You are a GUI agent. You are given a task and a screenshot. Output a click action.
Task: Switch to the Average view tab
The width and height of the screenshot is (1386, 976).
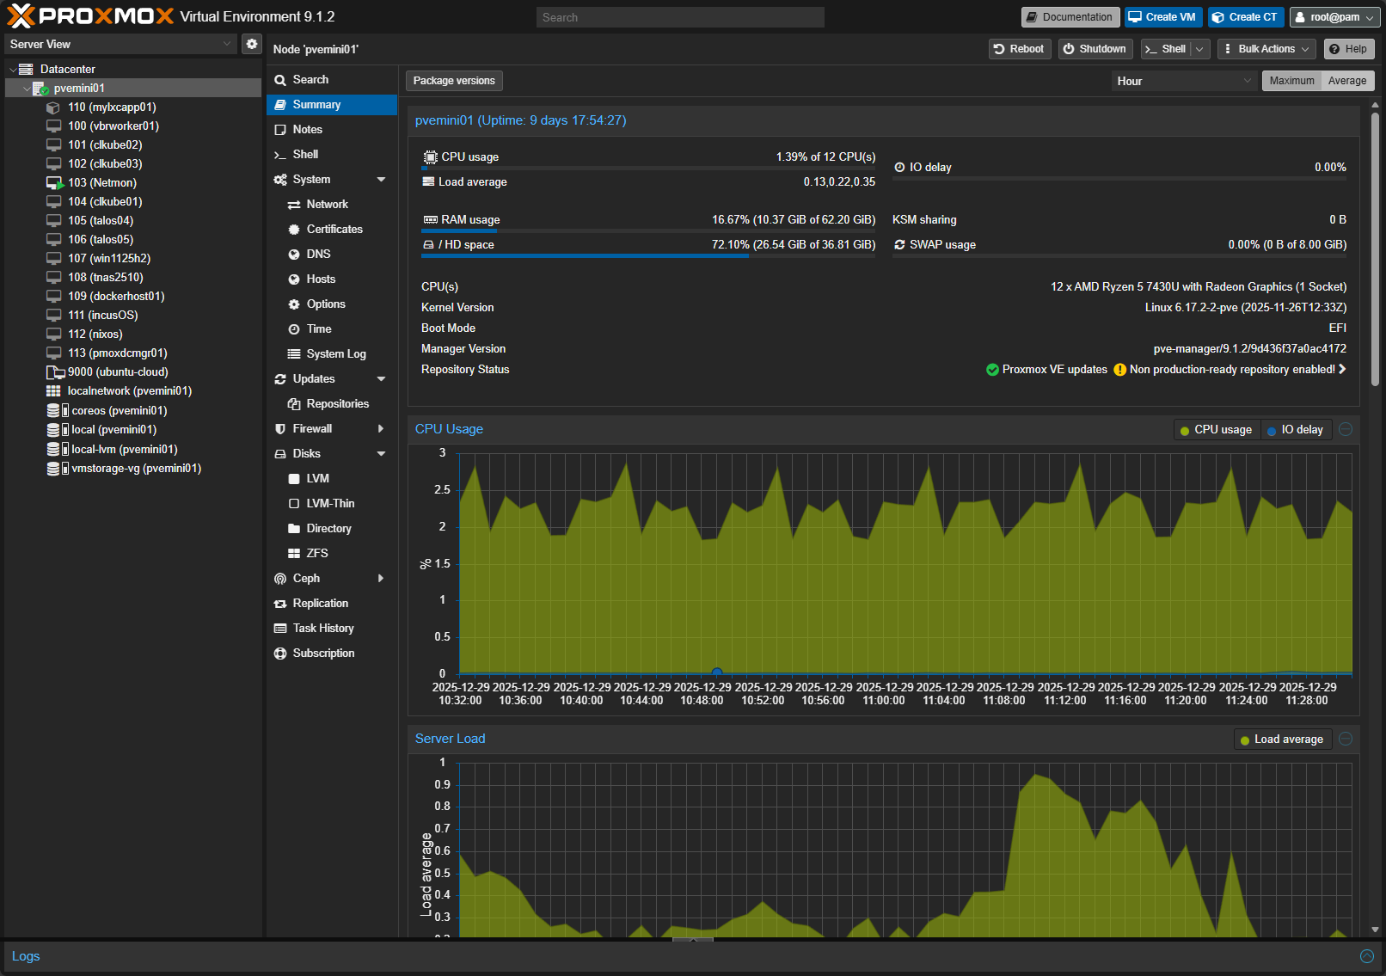(1346, 80)
